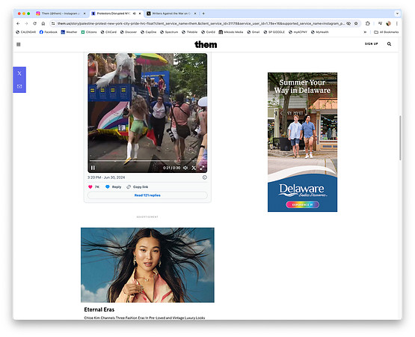415x337 pixels.
Task: Open the extension icon left of profile avatar
Action: 380,24
